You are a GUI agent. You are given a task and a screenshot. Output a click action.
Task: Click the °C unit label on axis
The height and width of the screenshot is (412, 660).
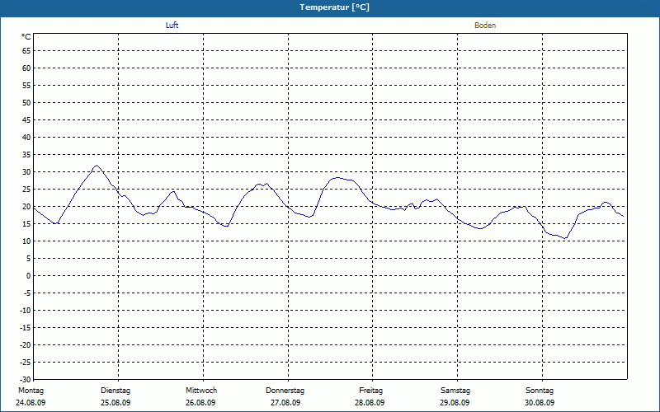coord(26,37)
